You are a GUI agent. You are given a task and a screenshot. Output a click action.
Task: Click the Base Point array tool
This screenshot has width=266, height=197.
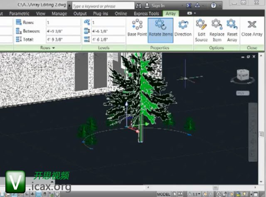(137, 28)
